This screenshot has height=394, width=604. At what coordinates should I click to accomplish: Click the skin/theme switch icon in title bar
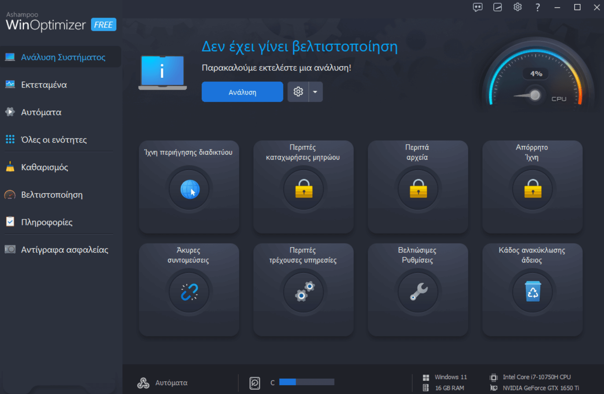pos(497,7)
